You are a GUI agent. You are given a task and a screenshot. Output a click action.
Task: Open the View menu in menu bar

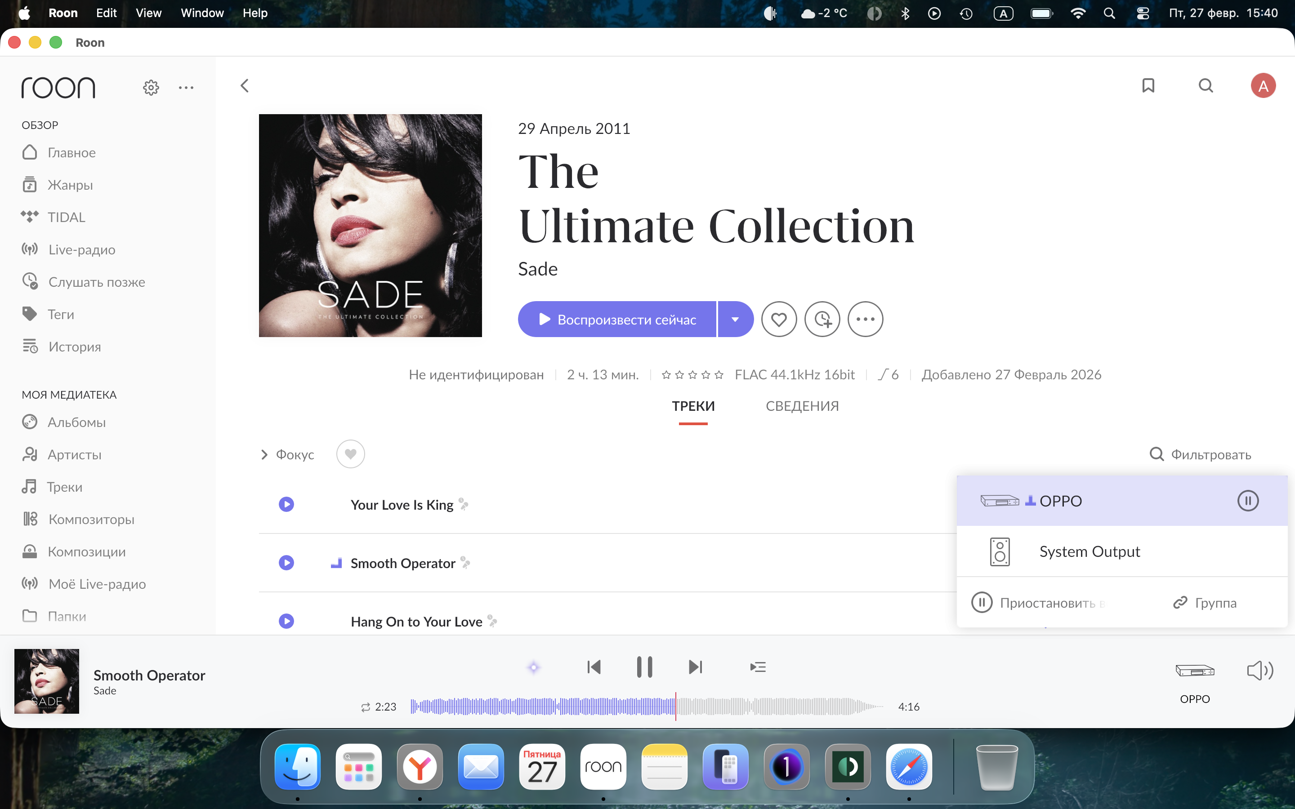148,13
